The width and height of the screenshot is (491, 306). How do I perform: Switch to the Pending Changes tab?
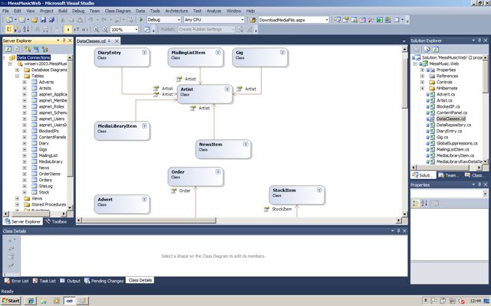pyautogui.click(x=104, y=281)
